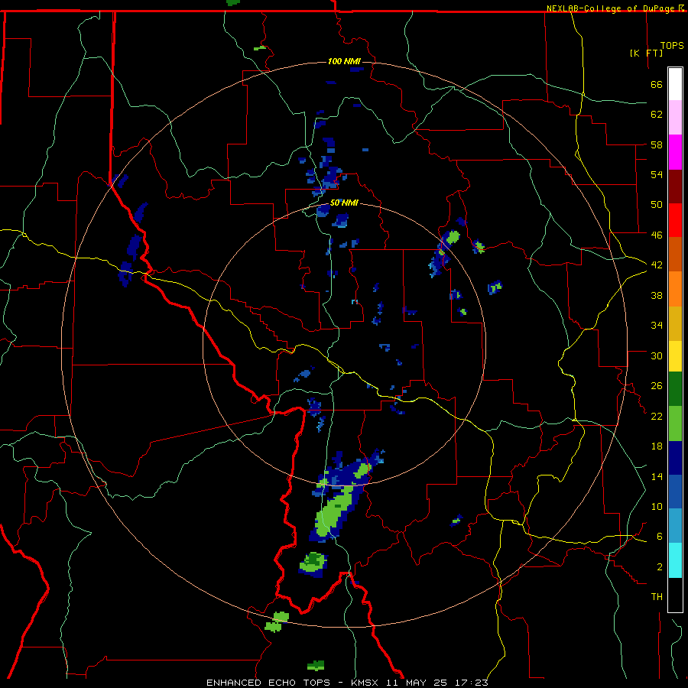Click the '11 MAY 25' date text
Image resolution: width=688 pixels, height=688 pixels.
[x=417, y=683]
